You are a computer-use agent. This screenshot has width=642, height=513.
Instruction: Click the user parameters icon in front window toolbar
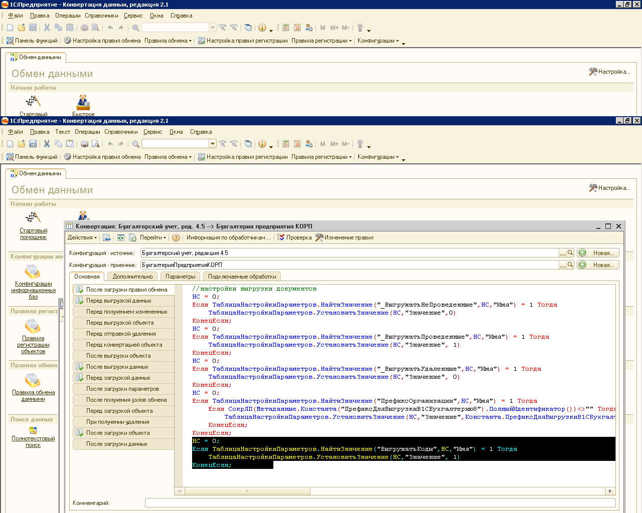[x=309, y=144]
